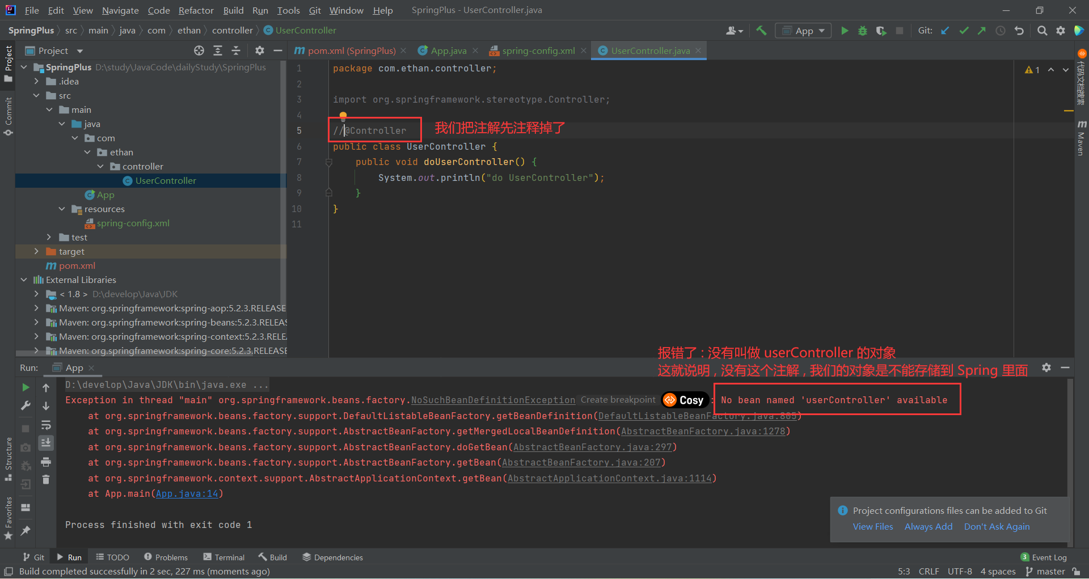Viewport: 1089px width, 579px height.
Task: Toggle Favorites tool window stripe button
Action: [8, 518]
